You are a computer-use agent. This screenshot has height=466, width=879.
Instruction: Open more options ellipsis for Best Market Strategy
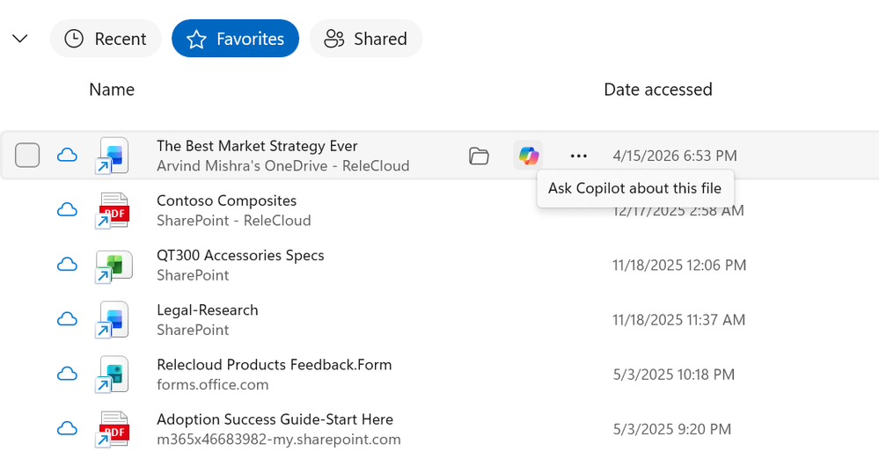[578, 157]
